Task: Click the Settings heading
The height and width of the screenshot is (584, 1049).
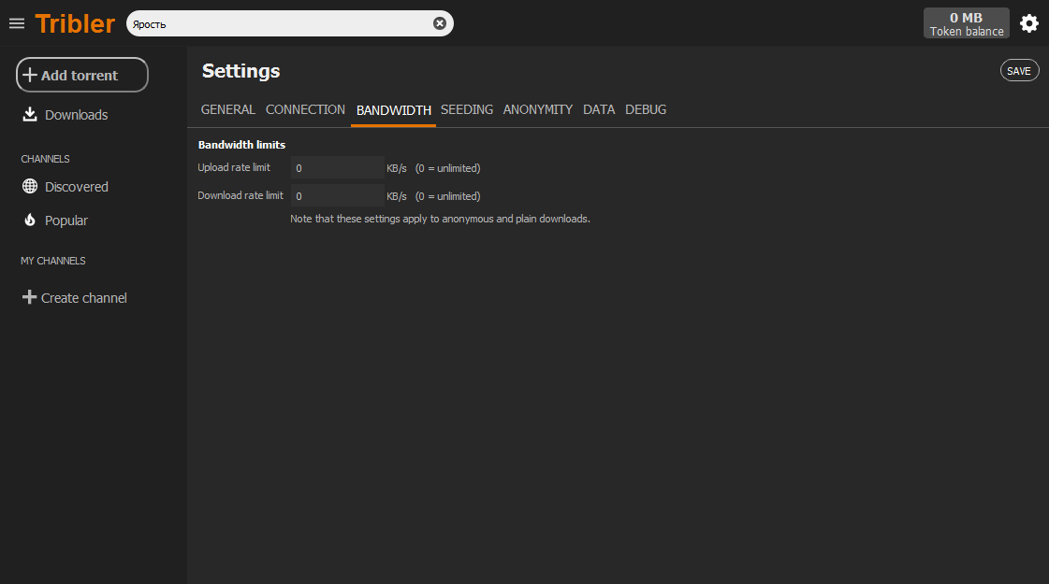Action: (x=240, y=71)
